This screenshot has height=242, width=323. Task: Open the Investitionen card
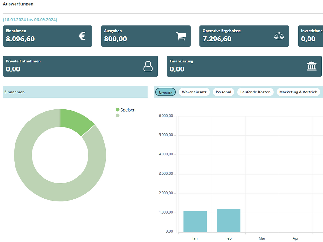tap(310, 36)
